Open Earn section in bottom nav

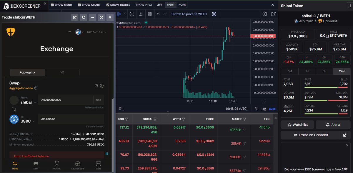[36, 165]
